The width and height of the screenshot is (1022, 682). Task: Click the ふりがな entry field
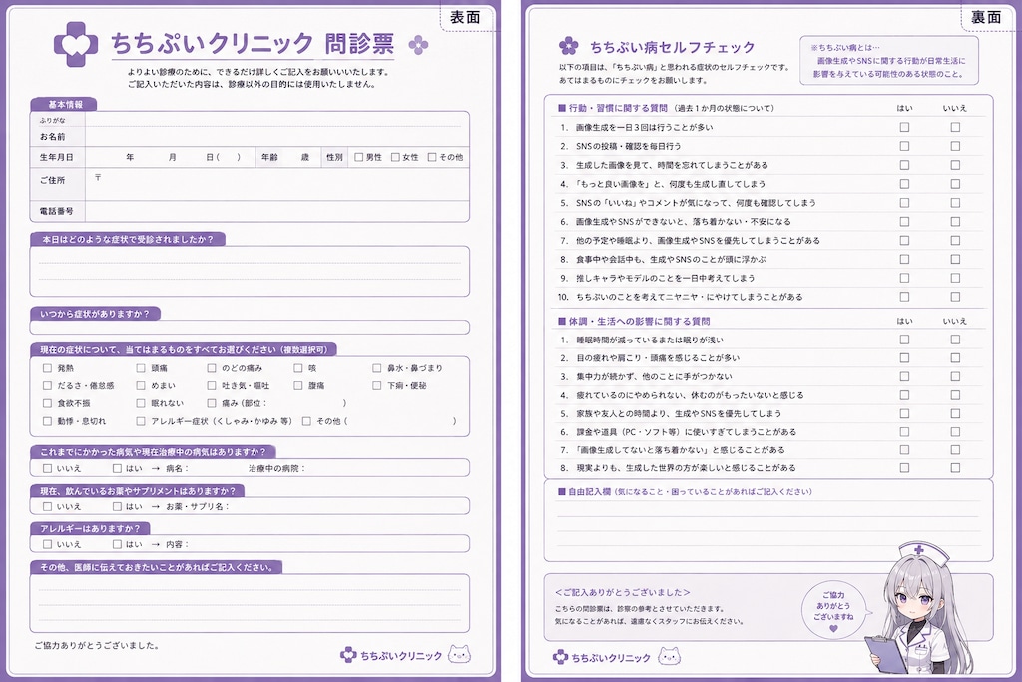click(x=277, y=120)
